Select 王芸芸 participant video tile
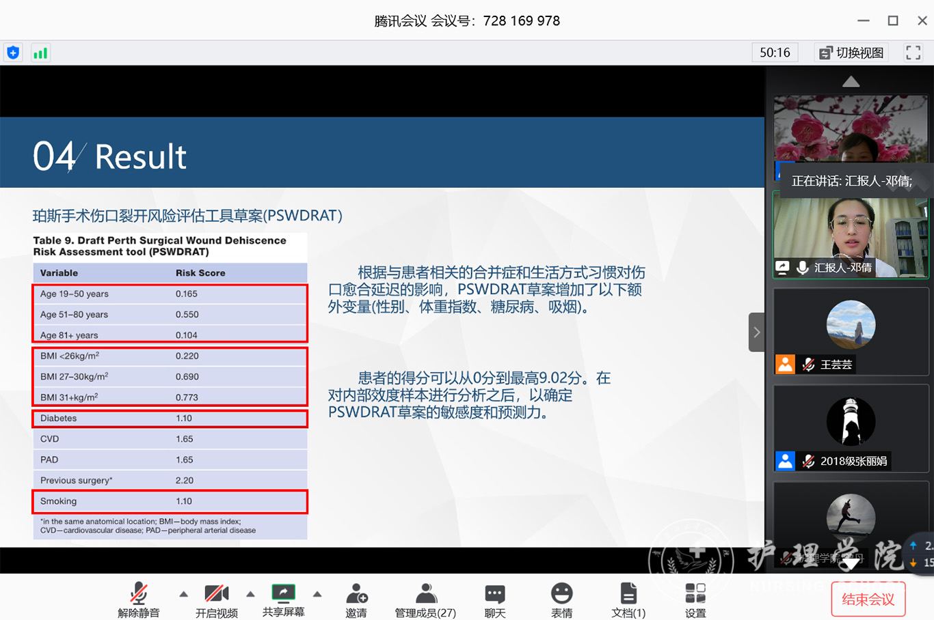Viewport: 934px width, 620px height. (x=851, y=332)
